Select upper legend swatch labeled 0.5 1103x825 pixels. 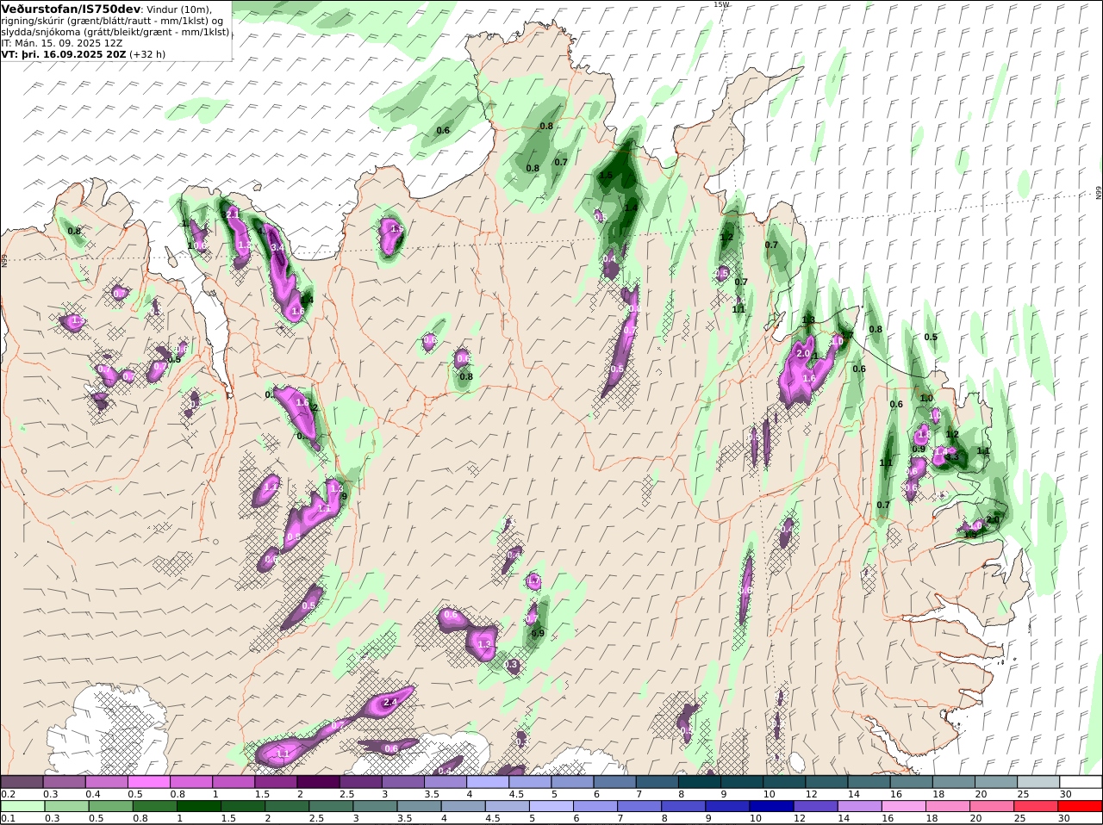point(149,781)
